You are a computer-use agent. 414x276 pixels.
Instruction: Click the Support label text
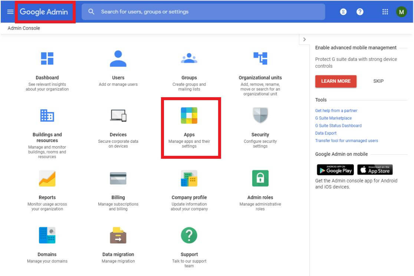point(189,254)
